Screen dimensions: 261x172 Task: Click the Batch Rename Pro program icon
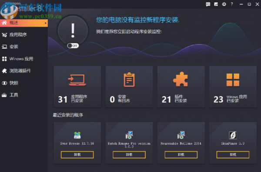coord(129,135)
